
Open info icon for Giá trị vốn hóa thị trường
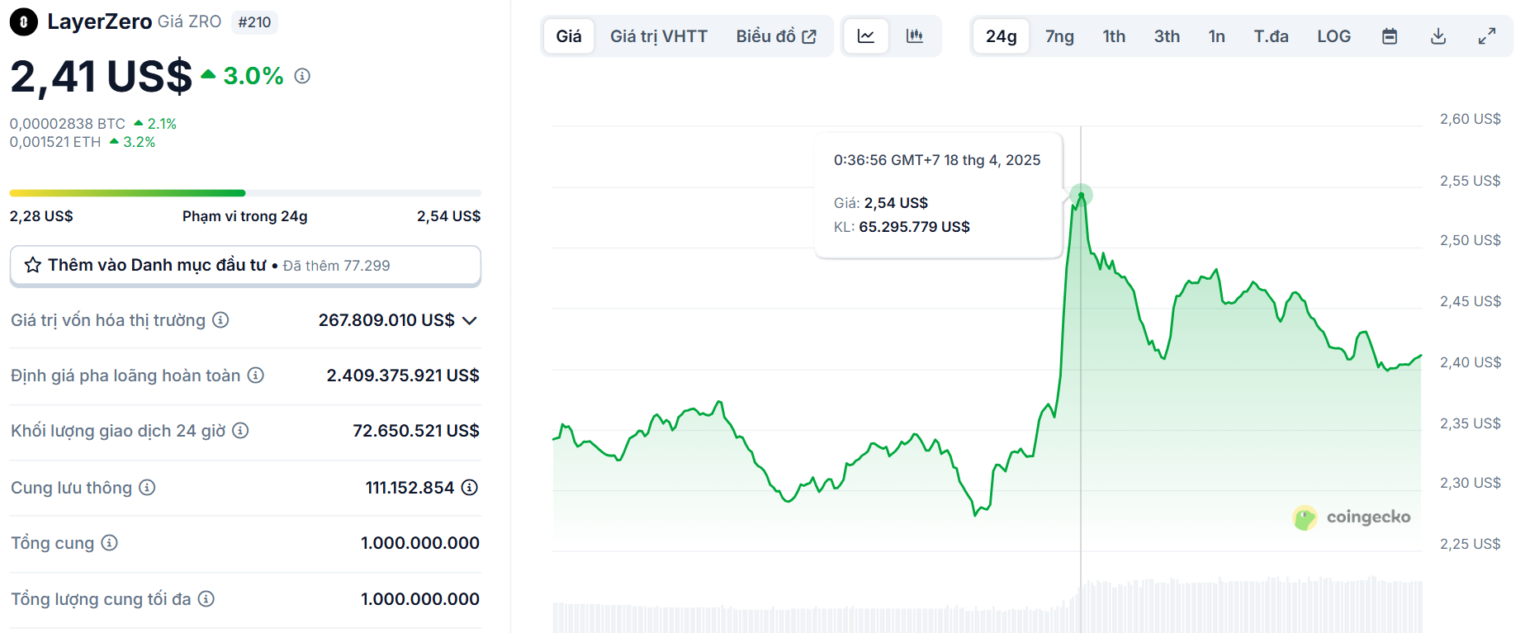click(x=220, y=320)
